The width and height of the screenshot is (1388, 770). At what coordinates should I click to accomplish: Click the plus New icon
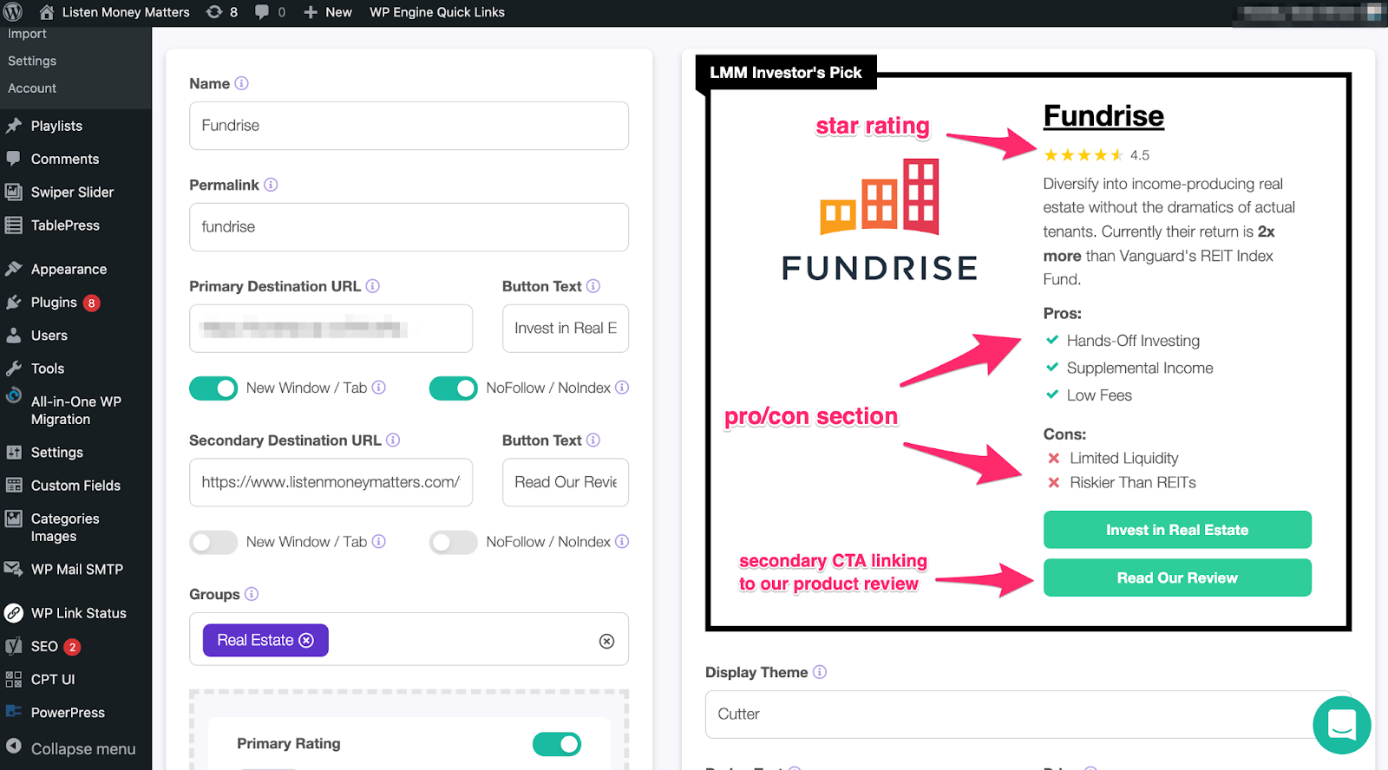311,12
